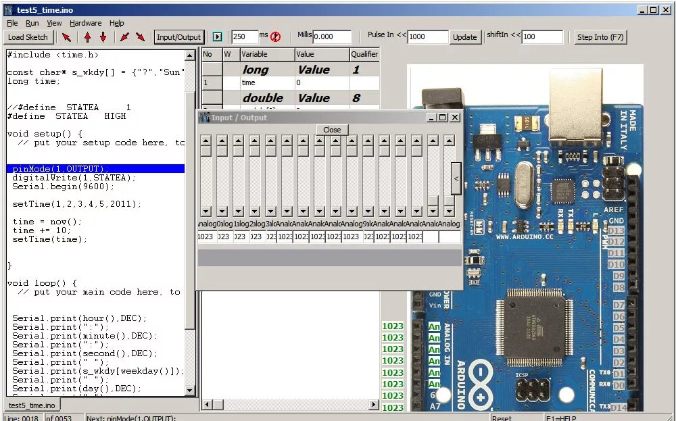Click Close in the Input / Output window
The height and width of the screenshot is (421, 676).
pyautogui.click(x=332, y=130)
